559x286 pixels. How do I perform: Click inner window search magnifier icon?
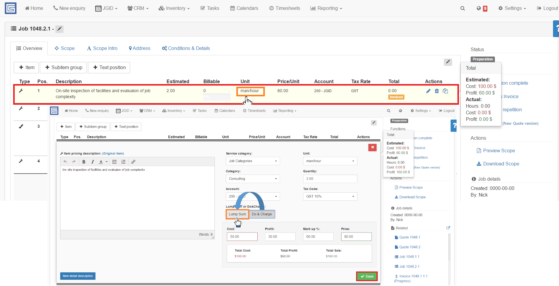(x=389, y=111)
